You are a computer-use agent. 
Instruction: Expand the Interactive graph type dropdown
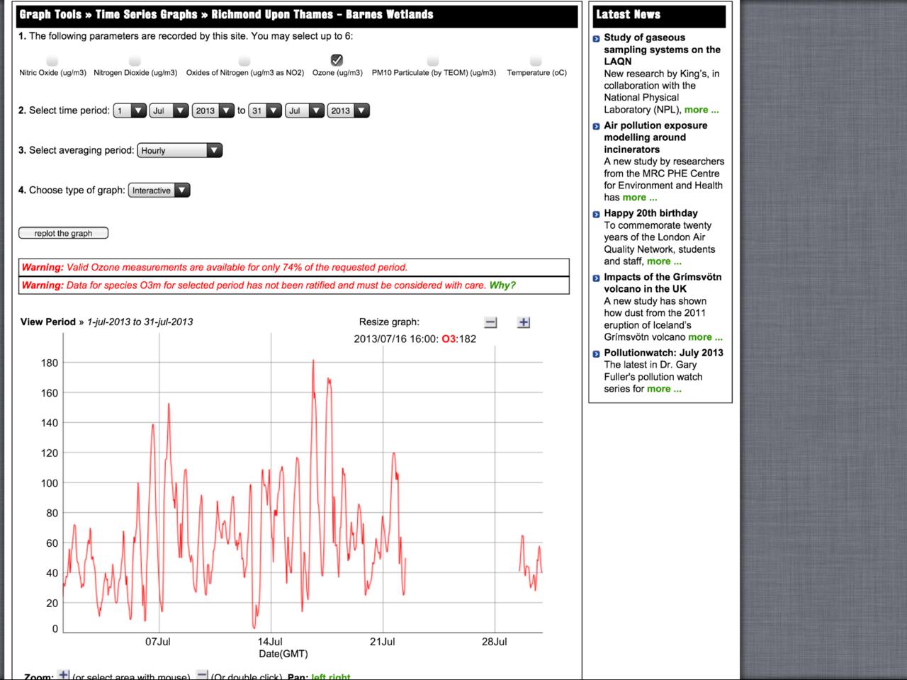159,190
